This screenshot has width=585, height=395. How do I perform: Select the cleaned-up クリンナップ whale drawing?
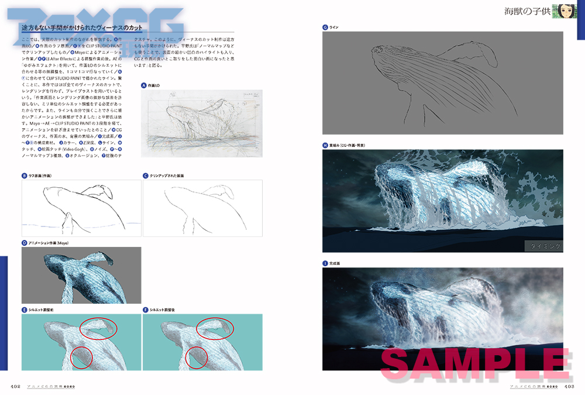point(202,208)
